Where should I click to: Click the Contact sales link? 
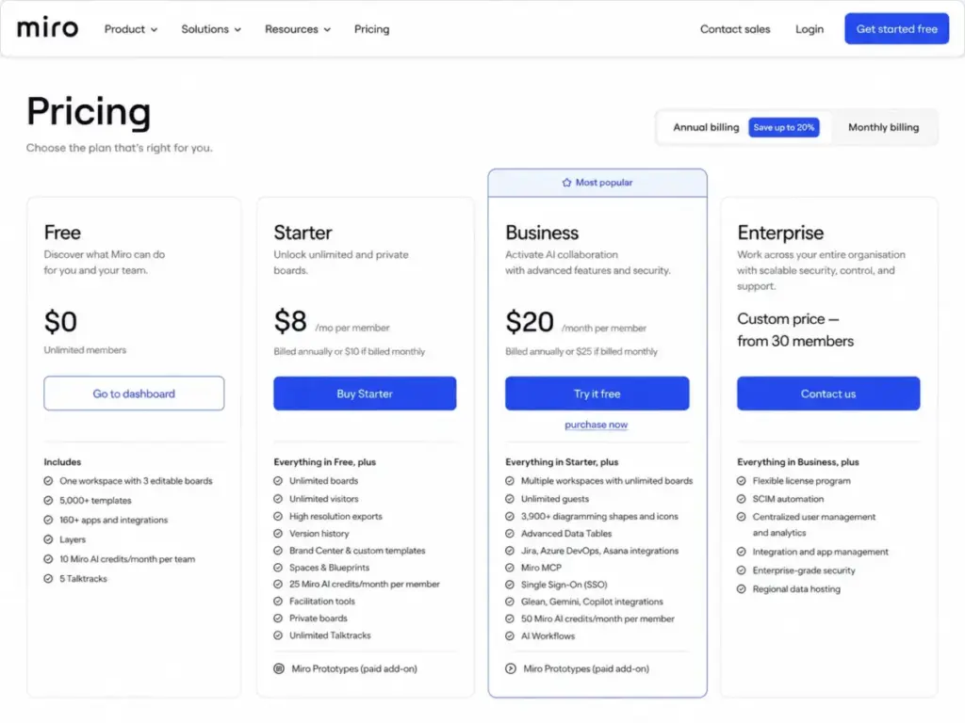click(735, 29)
